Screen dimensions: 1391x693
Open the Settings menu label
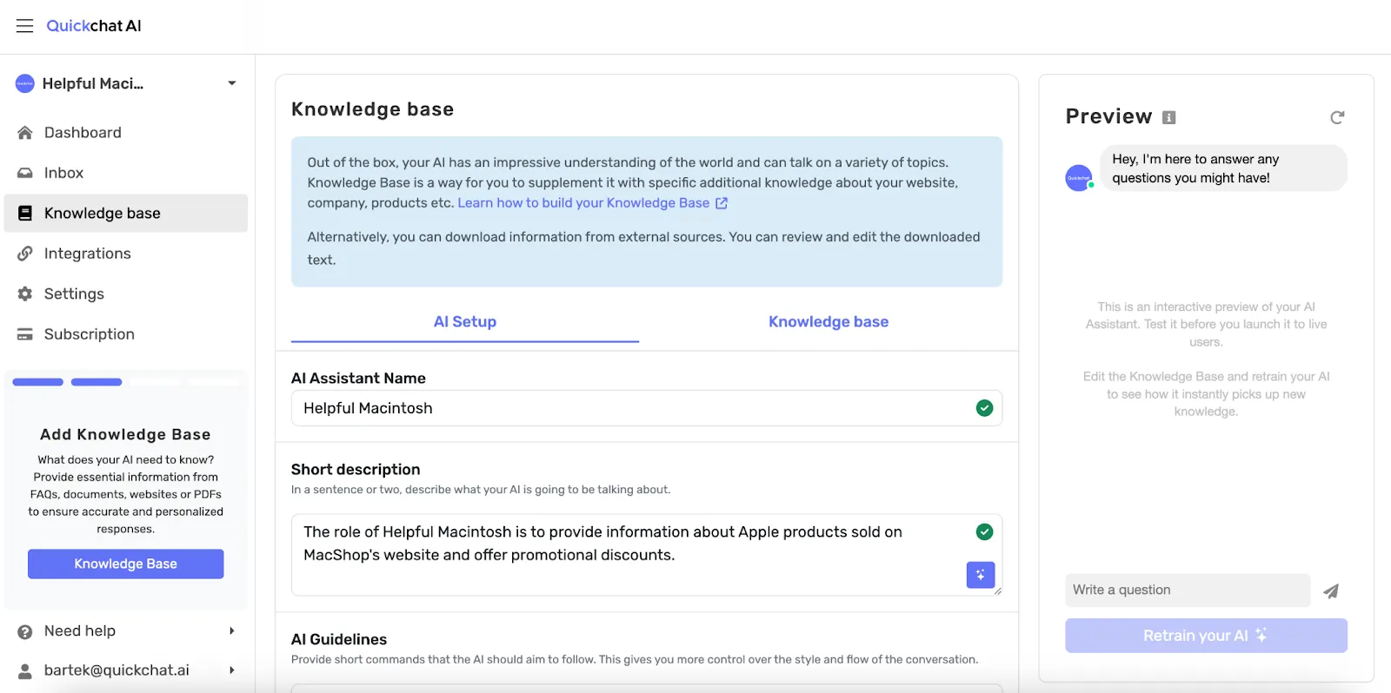coord(74,294)
